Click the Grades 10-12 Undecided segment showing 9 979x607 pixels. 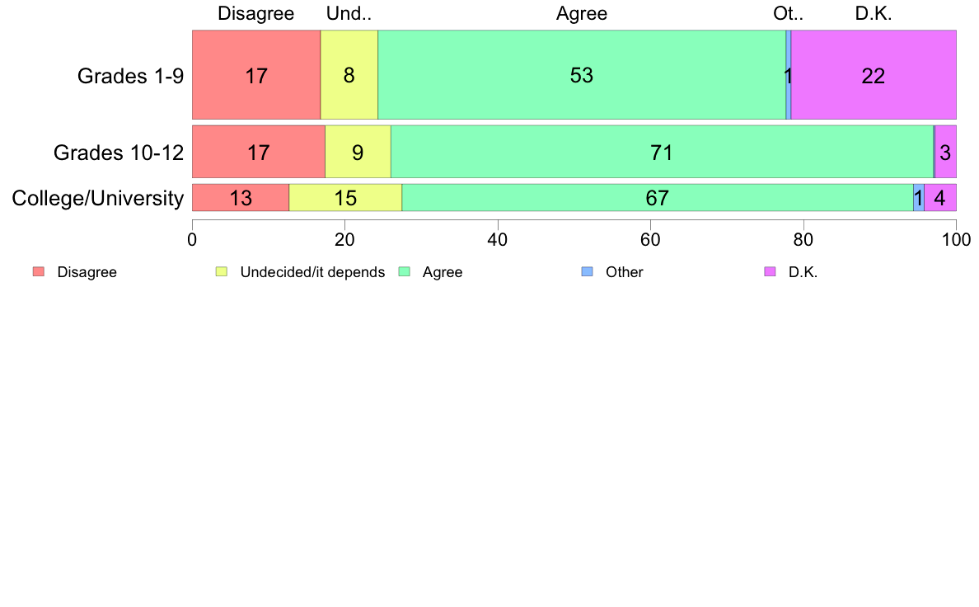[358, 152]
